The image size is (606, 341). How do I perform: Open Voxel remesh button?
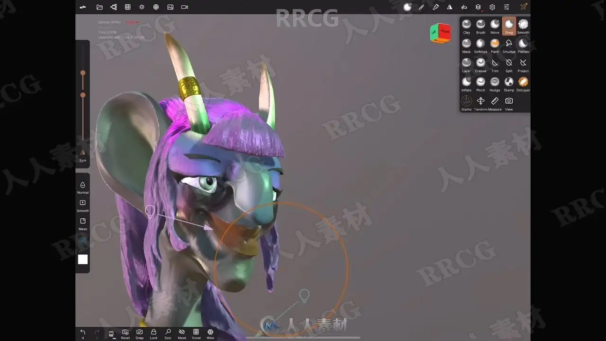[x=196, y=334]
